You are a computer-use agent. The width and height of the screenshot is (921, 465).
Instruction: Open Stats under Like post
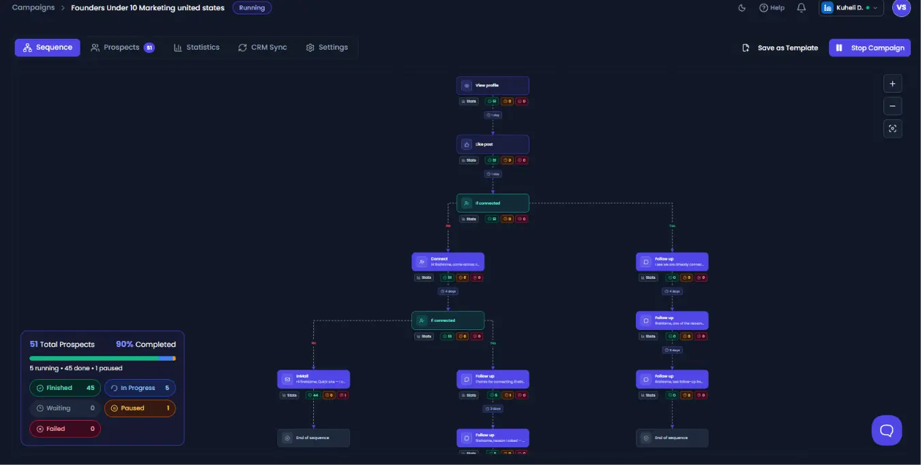point(469,160)
